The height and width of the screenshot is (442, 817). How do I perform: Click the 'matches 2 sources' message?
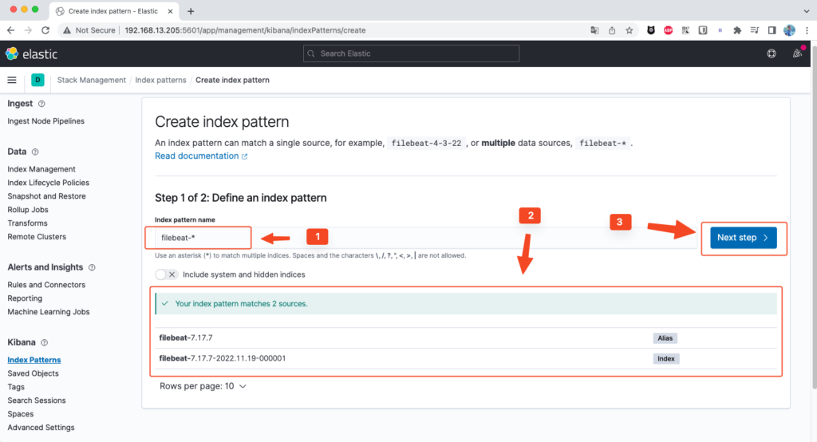click(241, 304)
